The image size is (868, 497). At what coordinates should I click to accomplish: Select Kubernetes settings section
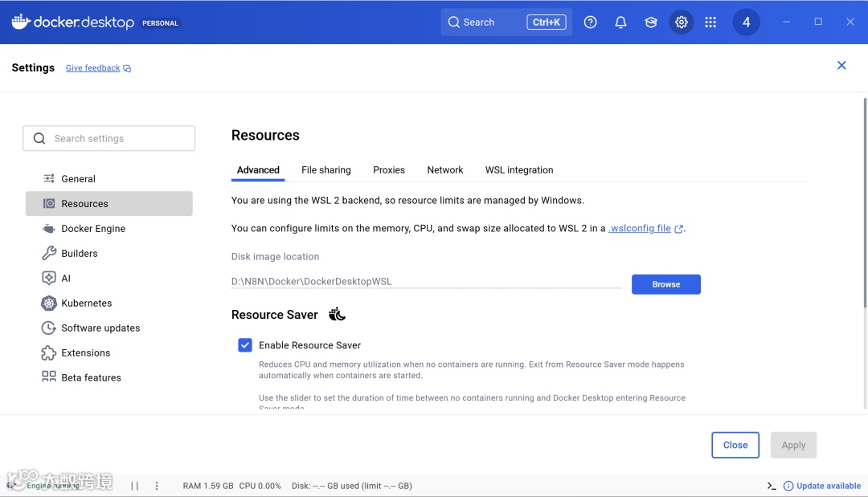[109, 303]
